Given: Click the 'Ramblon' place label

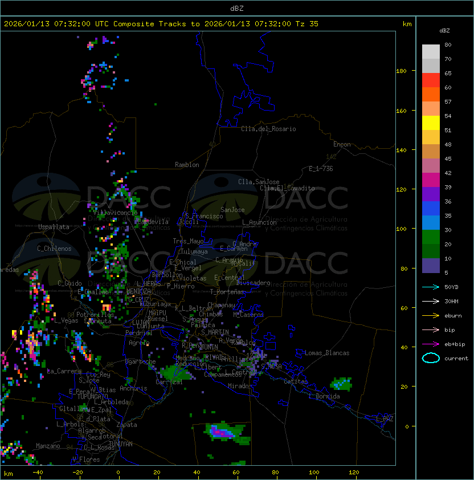Looking at the screenshot, I should pyautogui.click(x=187, y=165).
